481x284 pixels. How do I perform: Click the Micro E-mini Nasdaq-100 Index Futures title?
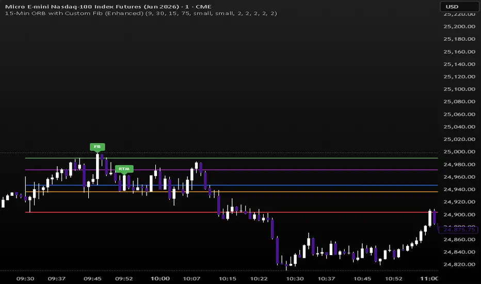(108, 6)
